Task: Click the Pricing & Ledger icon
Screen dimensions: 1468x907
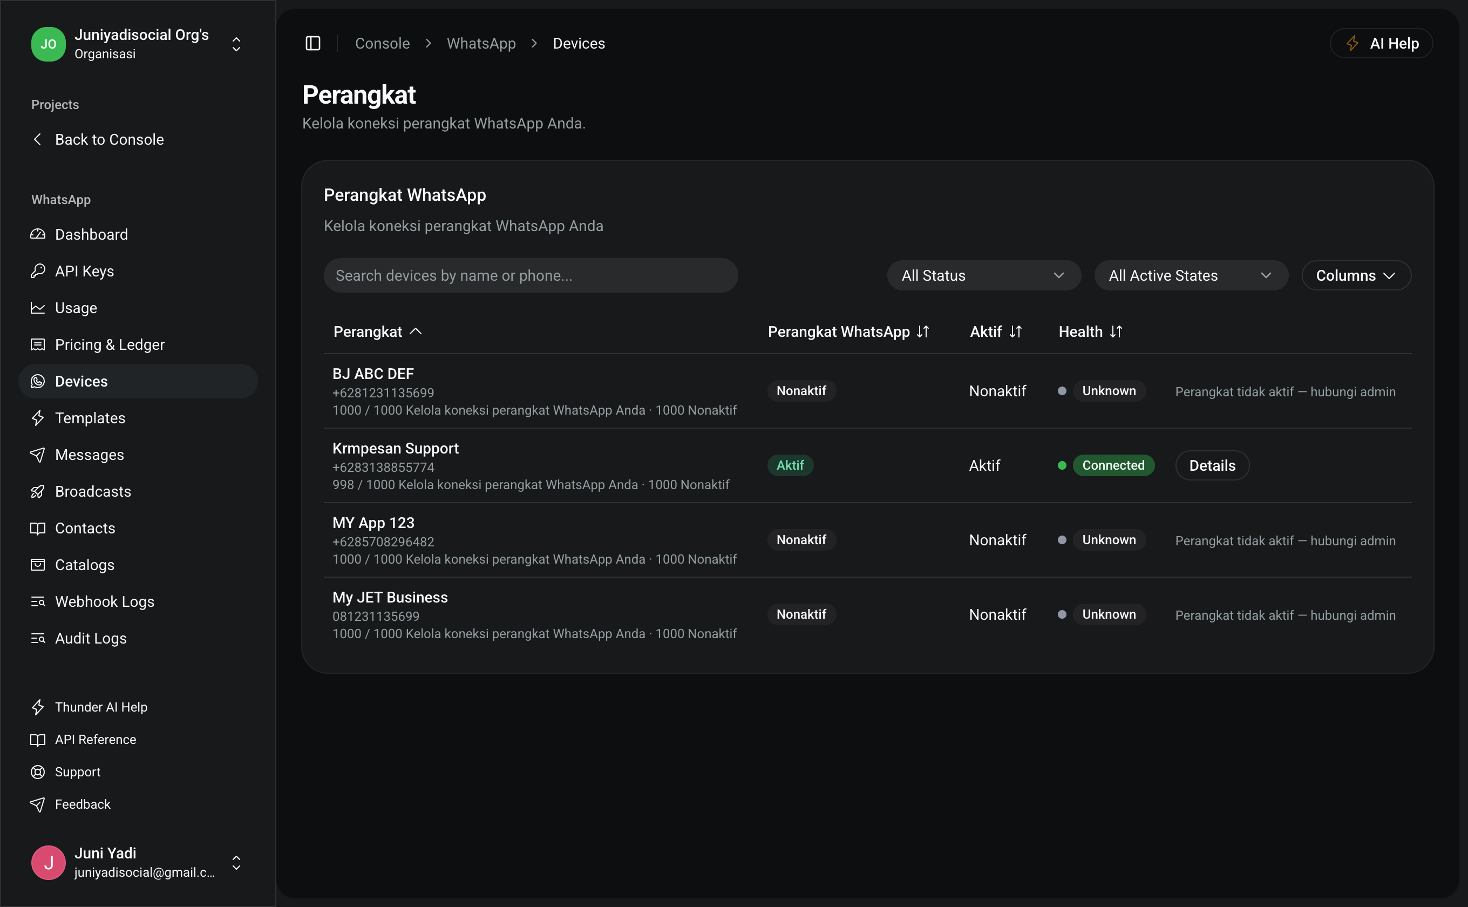Action: (38, 344)
